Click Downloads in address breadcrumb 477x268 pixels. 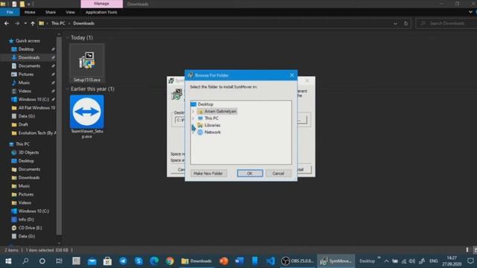pos(83,23)
